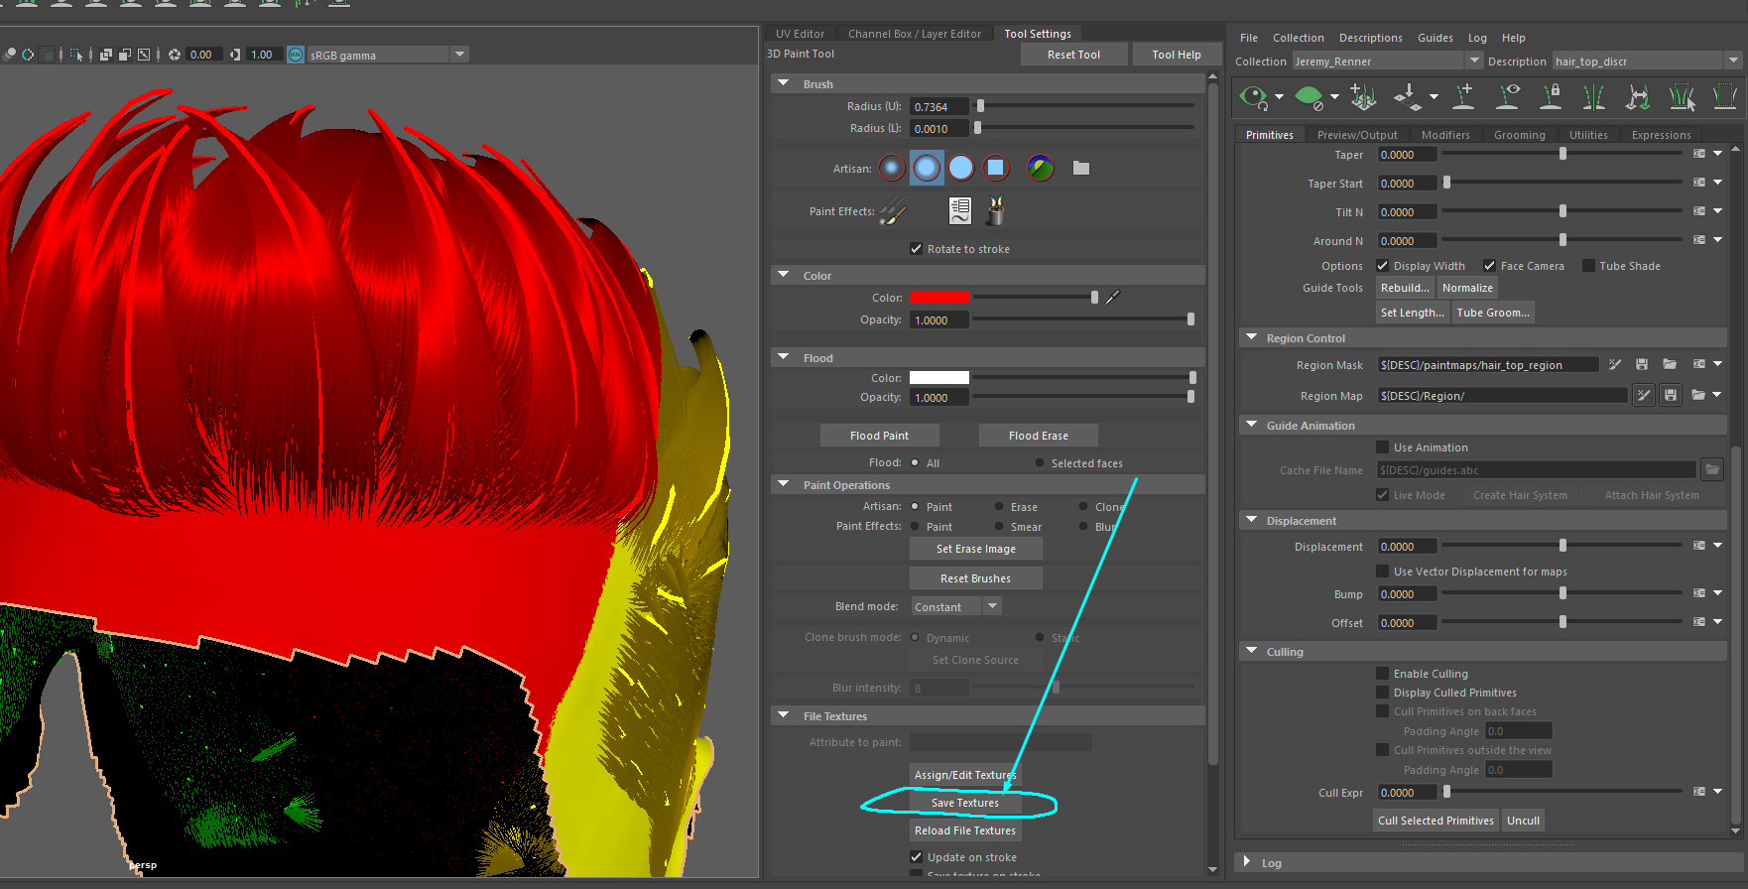Browse brush shapes with the folder icon
The image size is (1748, 889).
(1081, 169)
